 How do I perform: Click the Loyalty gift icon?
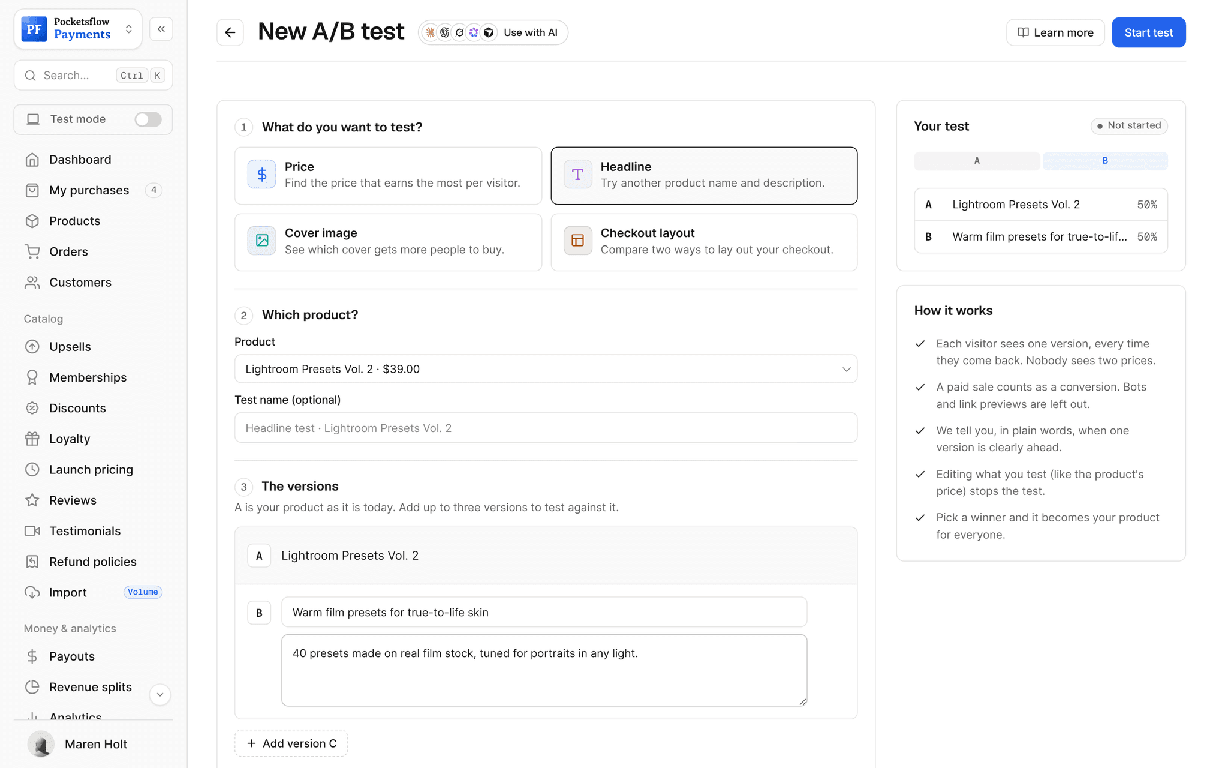32,439
